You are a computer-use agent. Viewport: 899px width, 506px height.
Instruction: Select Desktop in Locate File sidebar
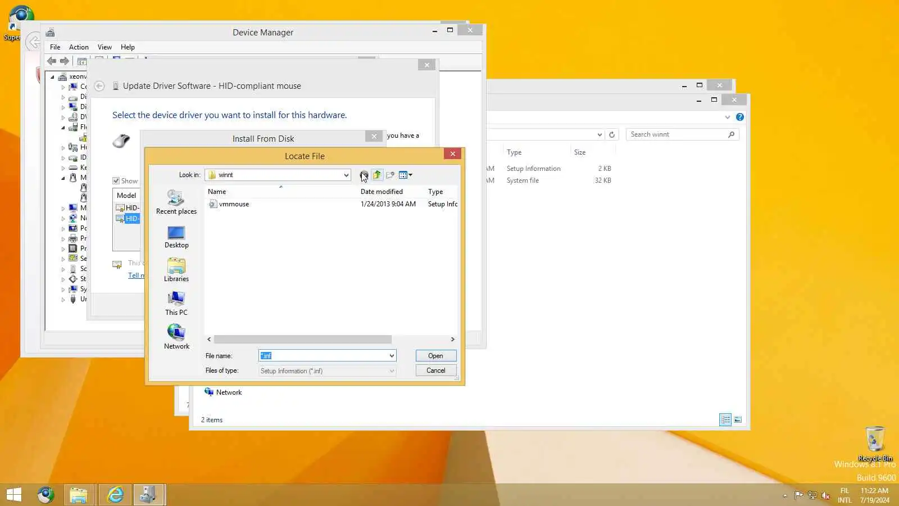pos(176,237)
